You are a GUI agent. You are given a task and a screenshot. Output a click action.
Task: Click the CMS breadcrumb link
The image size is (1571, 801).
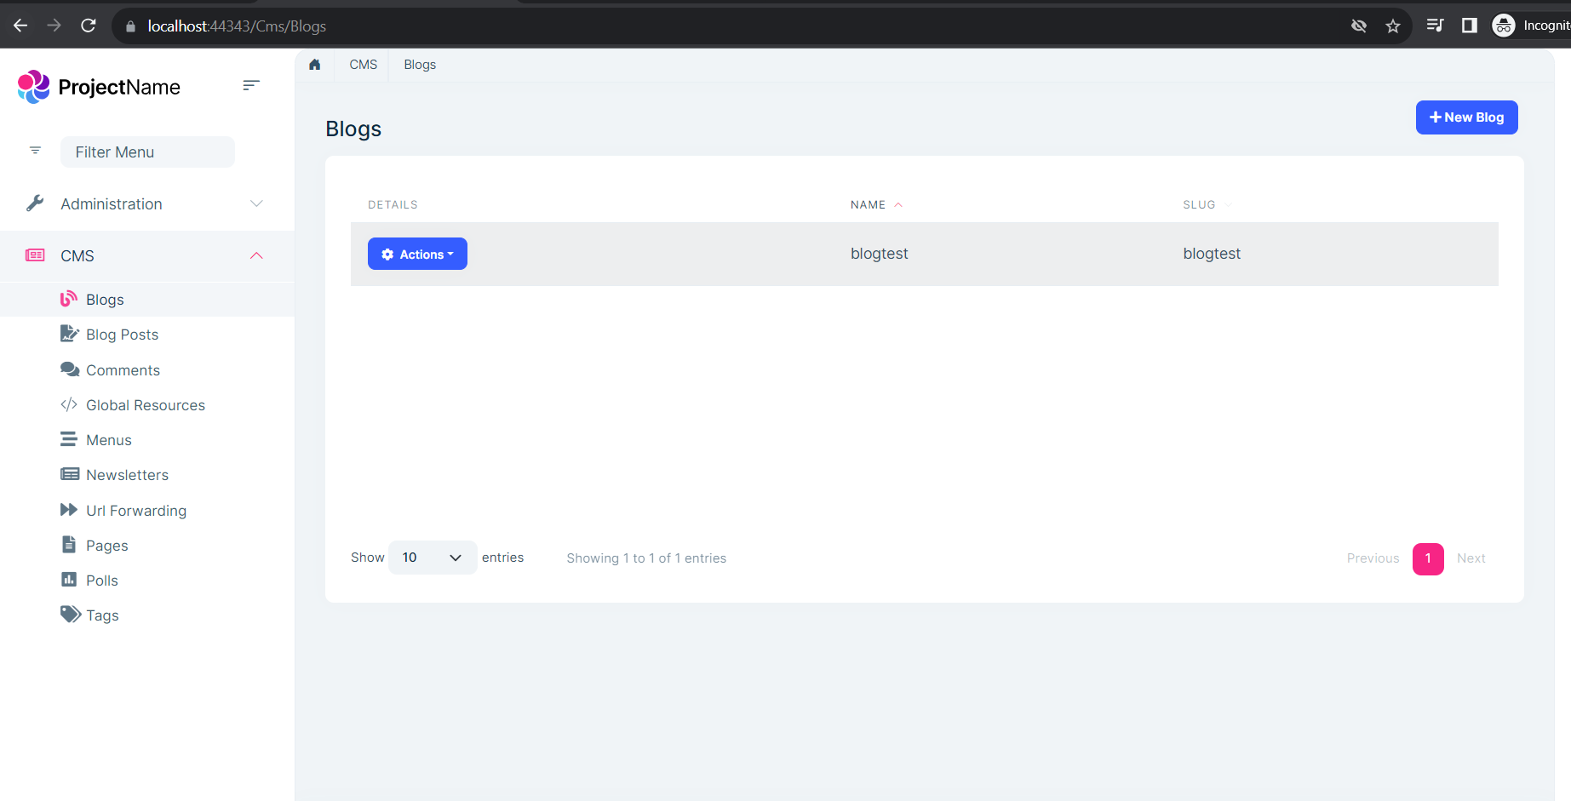pyautogui.click(x=364, y=65)
